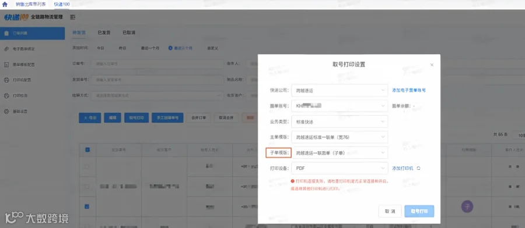Open 面单模板配置 template icon in sidebar
Screen dimensions: 525x228
click(x=6, y=65)
